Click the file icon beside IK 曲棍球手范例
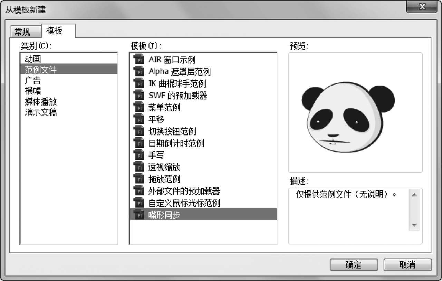Image resolution: width=442 pixels, height=281 pixels. click(138, 83)
